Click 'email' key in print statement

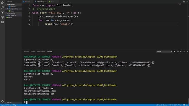(65, 24)
